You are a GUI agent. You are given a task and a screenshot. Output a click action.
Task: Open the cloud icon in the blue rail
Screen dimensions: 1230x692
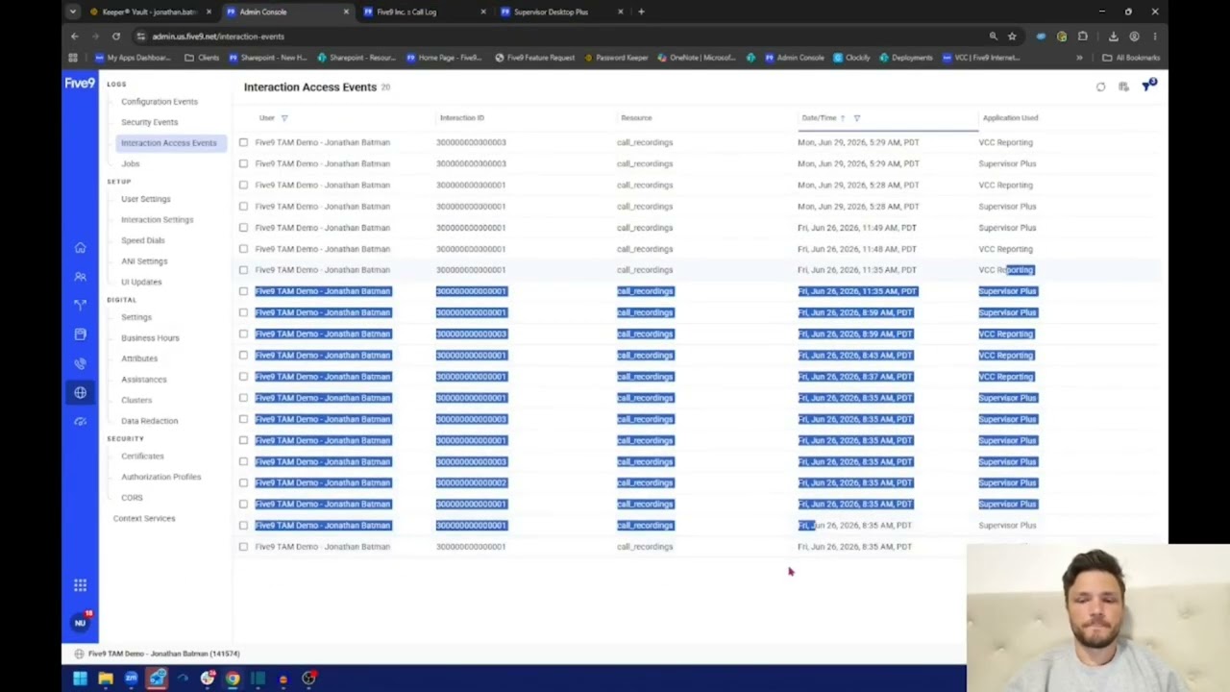coord(80,421)
